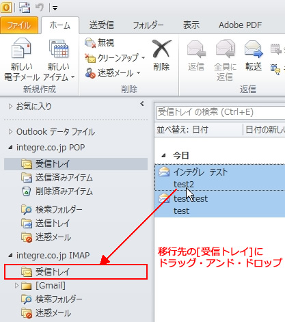Click the Send/Receive All Folders quick access icon
This screenshot has width=285, height=322.
coord(25,8)
